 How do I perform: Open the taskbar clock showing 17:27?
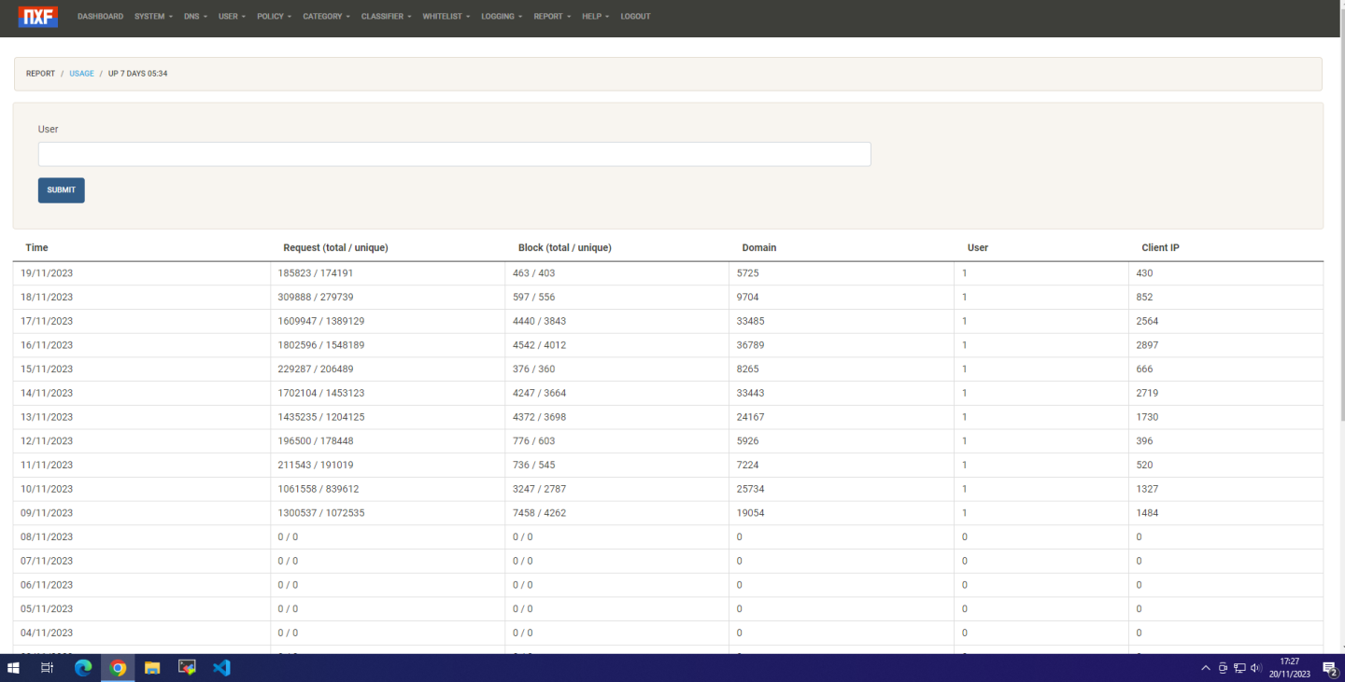point(1290,668)
